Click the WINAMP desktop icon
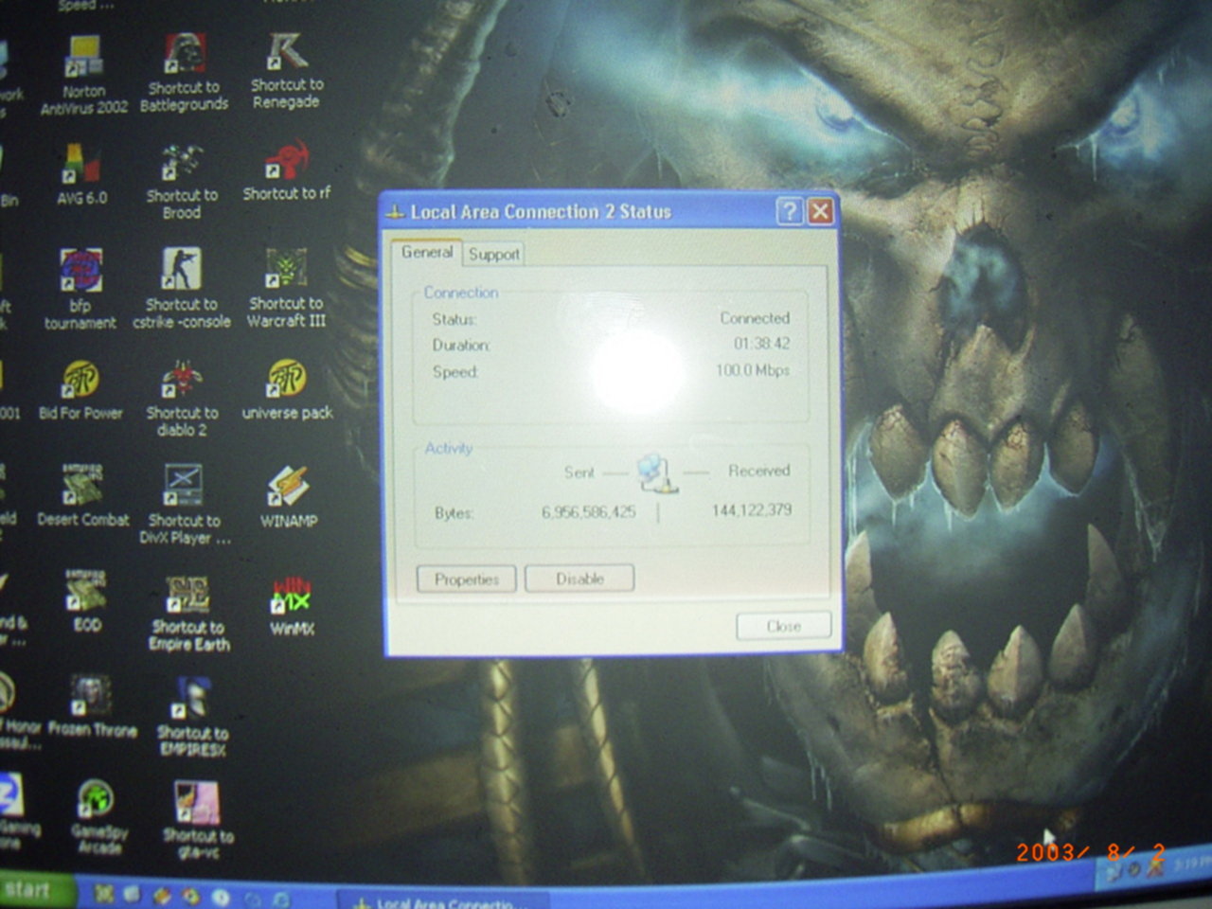The width and height of the screenshot is (1212, 909). pyautogui.click(x=289, y=496)
